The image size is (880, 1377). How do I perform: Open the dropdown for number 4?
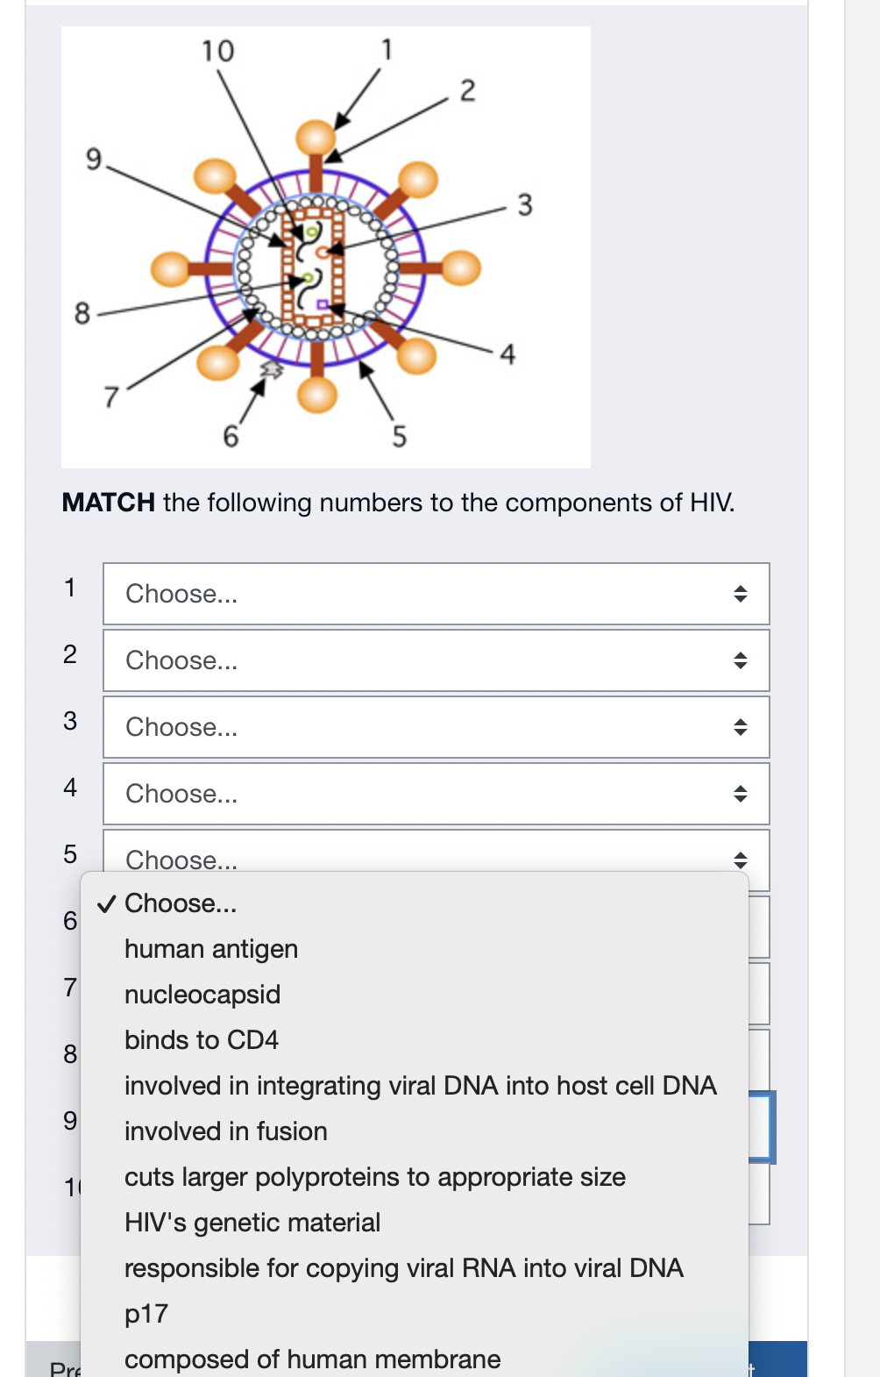[436, 793]
